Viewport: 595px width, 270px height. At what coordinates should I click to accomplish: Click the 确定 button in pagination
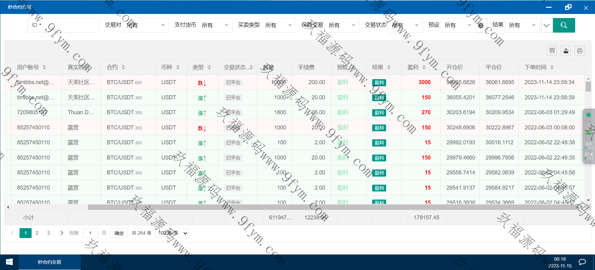pyautogui.click(x=119, y=233)
